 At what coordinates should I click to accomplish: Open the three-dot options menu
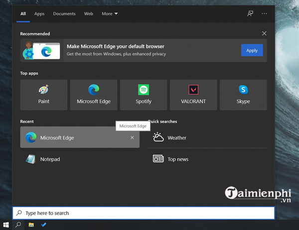[x=264, y=13]
